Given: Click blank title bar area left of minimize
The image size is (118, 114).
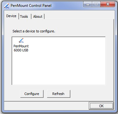Looking at the screenshot, I should tap(68, 5).
